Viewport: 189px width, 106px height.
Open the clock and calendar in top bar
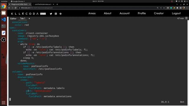point(98,1)
